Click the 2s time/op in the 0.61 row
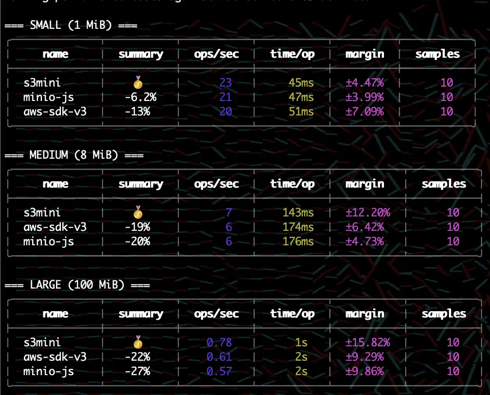 coord(301,357)
